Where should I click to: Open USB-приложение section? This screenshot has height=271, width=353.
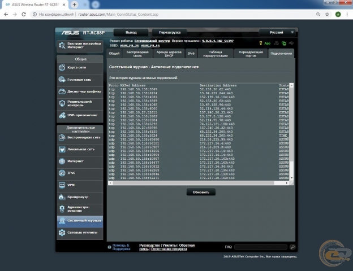pyautogui.click(x=79, y=115)
